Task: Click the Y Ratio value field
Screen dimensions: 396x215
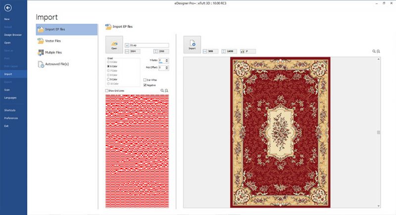Action: (x=162, y=60)
